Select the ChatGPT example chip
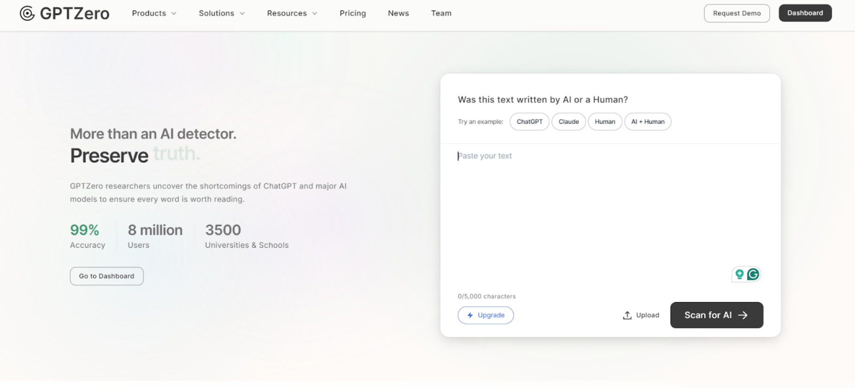Viewport: 855px width, 388px height. [529, 122]
